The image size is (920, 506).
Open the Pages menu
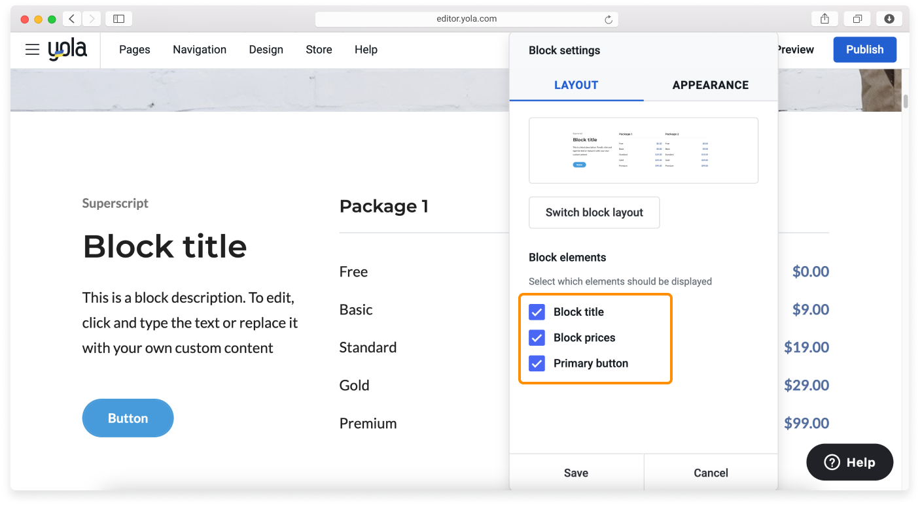pyautogui.click(x=134, y=50)
